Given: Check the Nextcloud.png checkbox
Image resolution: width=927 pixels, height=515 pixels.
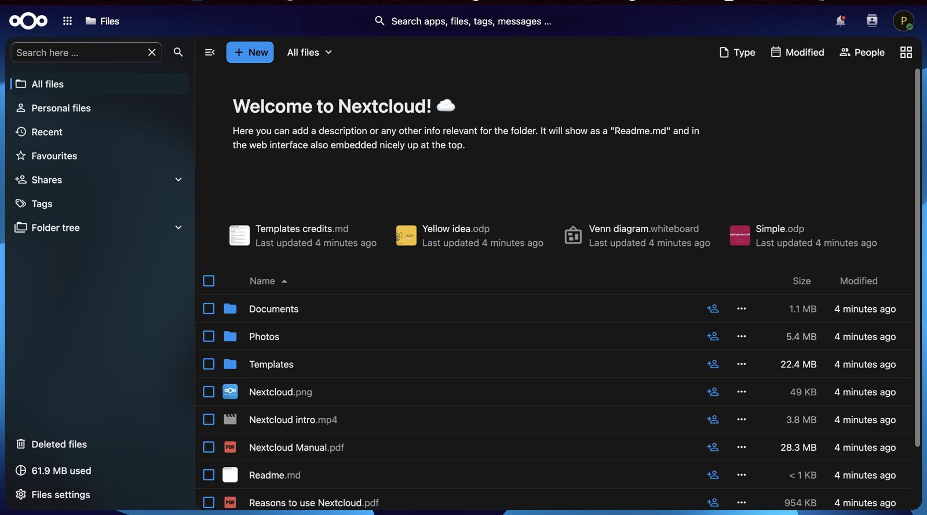Looking at the screenshot, I should 209,392.
